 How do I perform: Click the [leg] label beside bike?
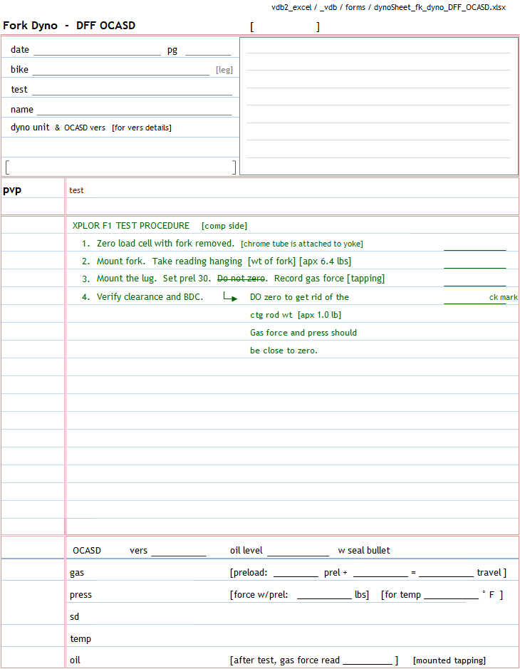click(x=224, y=70)
